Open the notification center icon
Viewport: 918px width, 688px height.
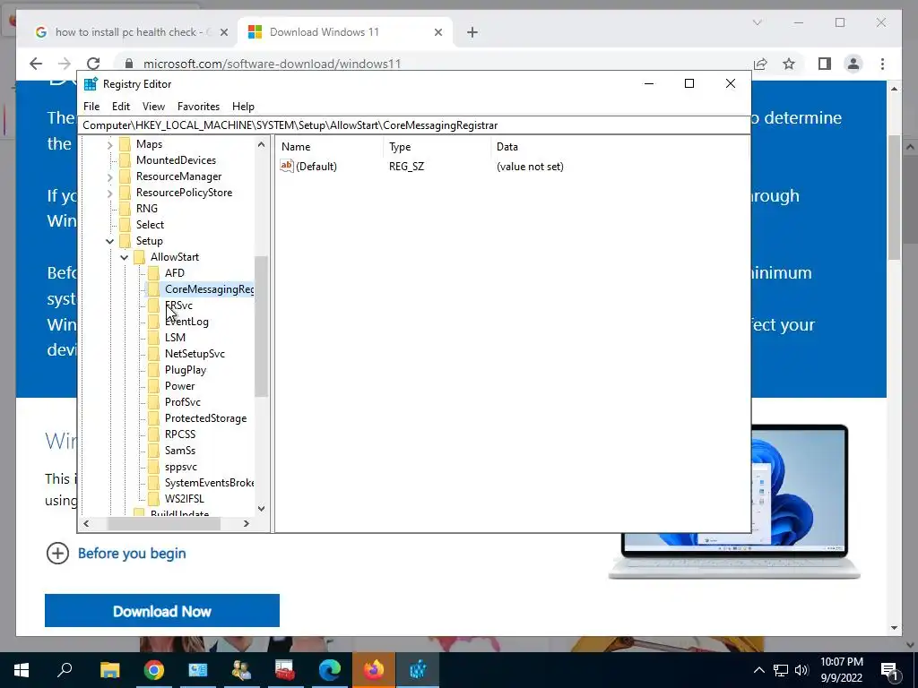point(889,671)
